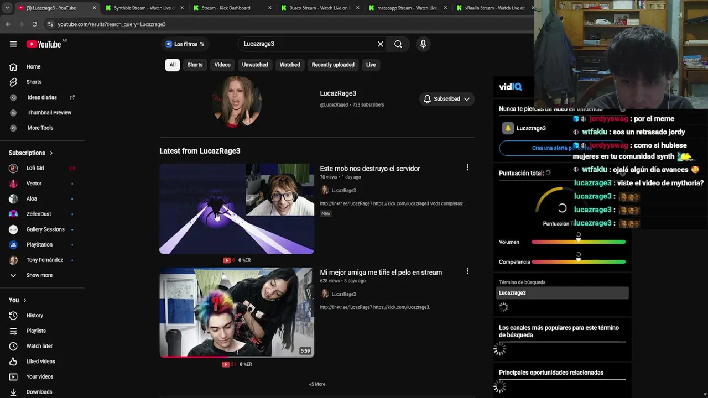The image size is (708, 398).
Task: Open video title Este mob nos destruyo el servidor
Action: click(370, 169)
